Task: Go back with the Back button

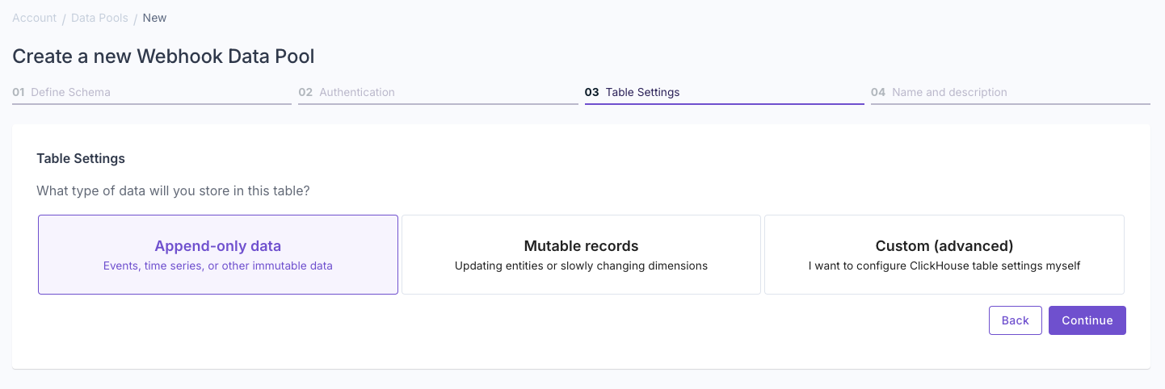Action: (1015, 320)
